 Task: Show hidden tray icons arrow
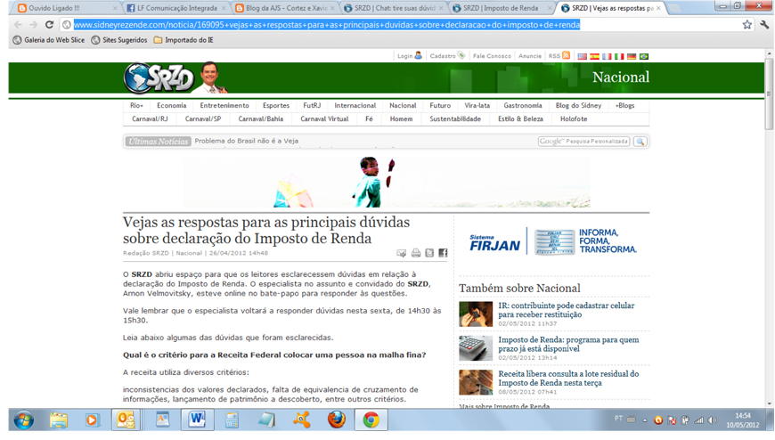[x=645, y=420]
